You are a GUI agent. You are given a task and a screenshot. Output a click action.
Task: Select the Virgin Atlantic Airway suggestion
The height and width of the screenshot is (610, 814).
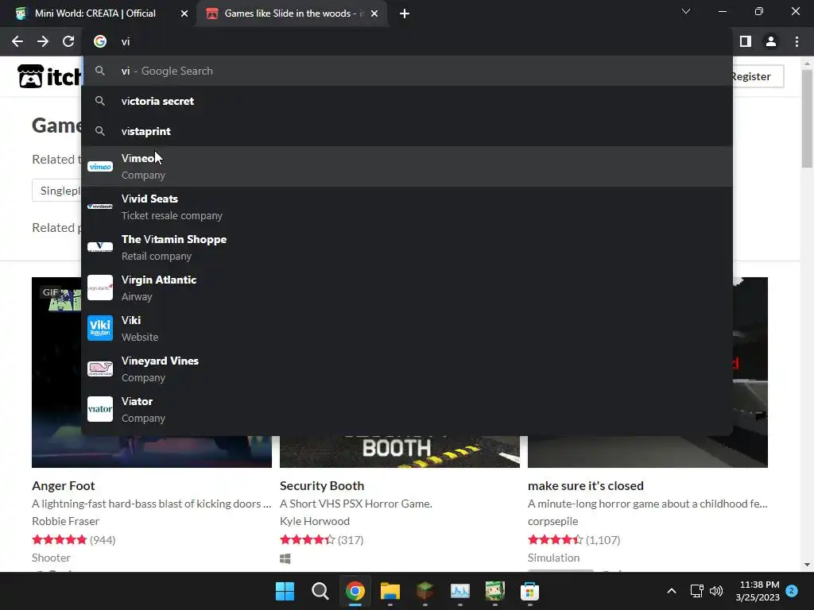pyautogui.click(x=407, y=288)
